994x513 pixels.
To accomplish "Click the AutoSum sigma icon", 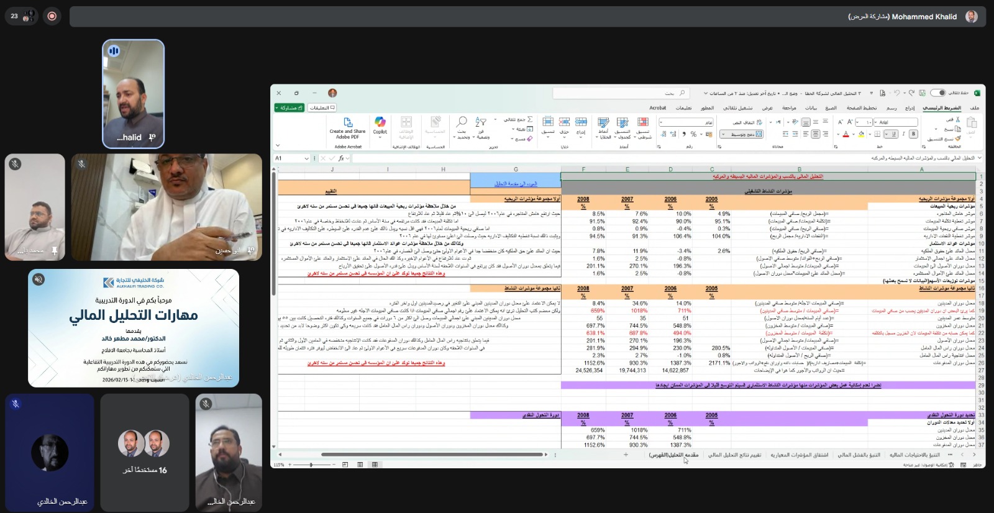I will pyautogui.click(x=529, y=119).
